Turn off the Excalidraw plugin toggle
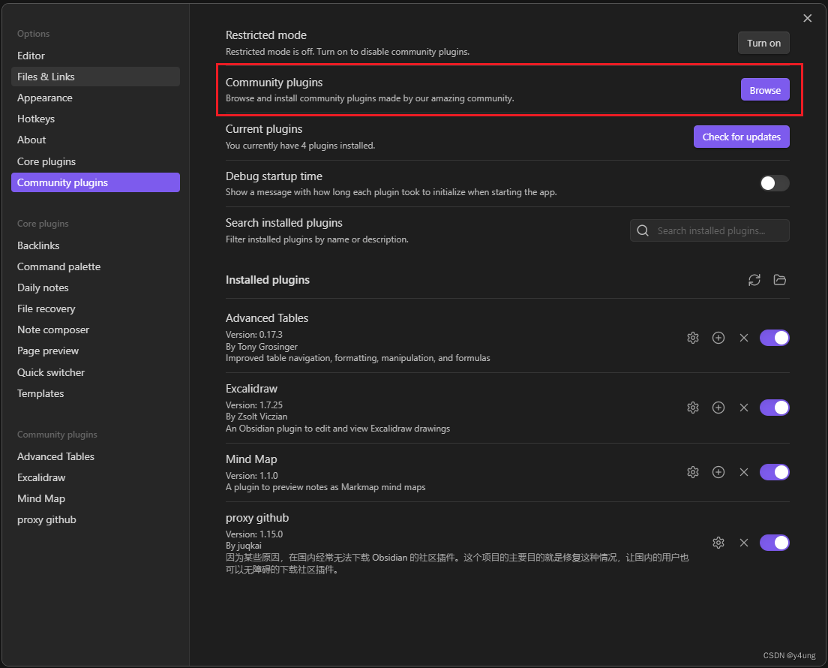The image size is (828, 668). pyautogui.click(x=775, y=408)
